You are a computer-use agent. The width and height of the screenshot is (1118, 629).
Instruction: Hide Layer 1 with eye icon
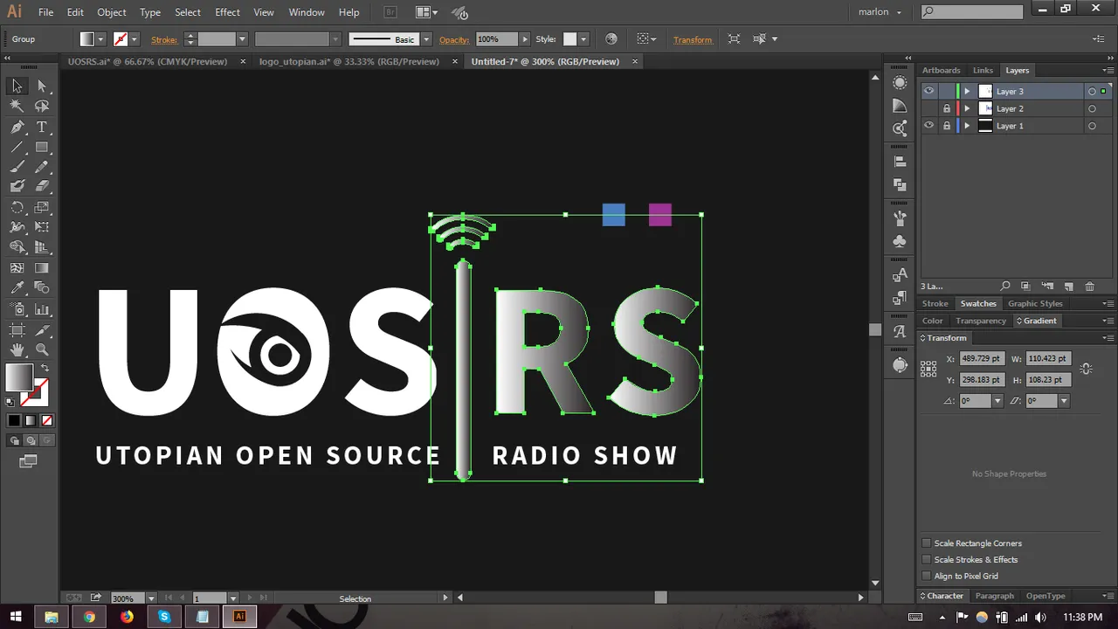(928, 126)
